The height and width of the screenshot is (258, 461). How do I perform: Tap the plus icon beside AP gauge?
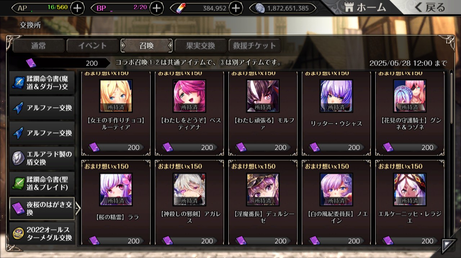77,8
